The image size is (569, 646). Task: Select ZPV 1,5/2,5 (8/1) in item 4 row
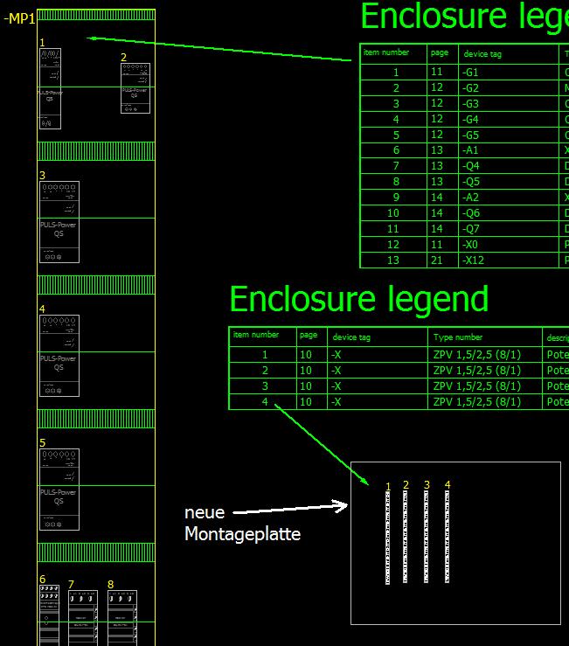[485, 402]
